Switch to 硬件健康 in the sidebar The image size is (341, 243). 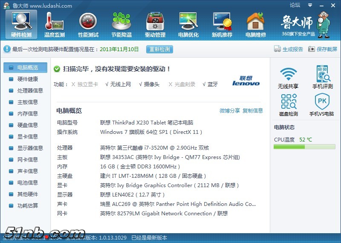pyautogui.click(x=27, y=79)
